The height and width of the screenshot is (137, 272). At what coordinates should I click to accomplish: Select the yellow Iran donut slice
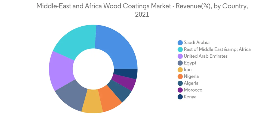[x=92, y=105]
